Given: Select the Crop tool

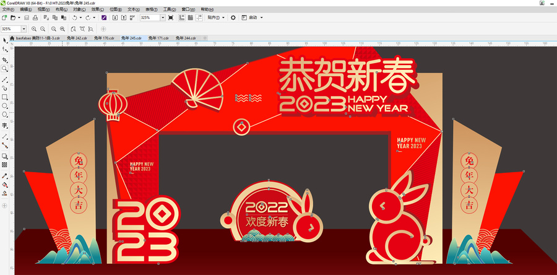Looking at the screenshot, I should (x=4, y=59).
